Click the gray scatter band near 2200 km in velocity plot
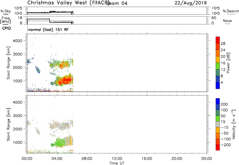 coord(61,126)
